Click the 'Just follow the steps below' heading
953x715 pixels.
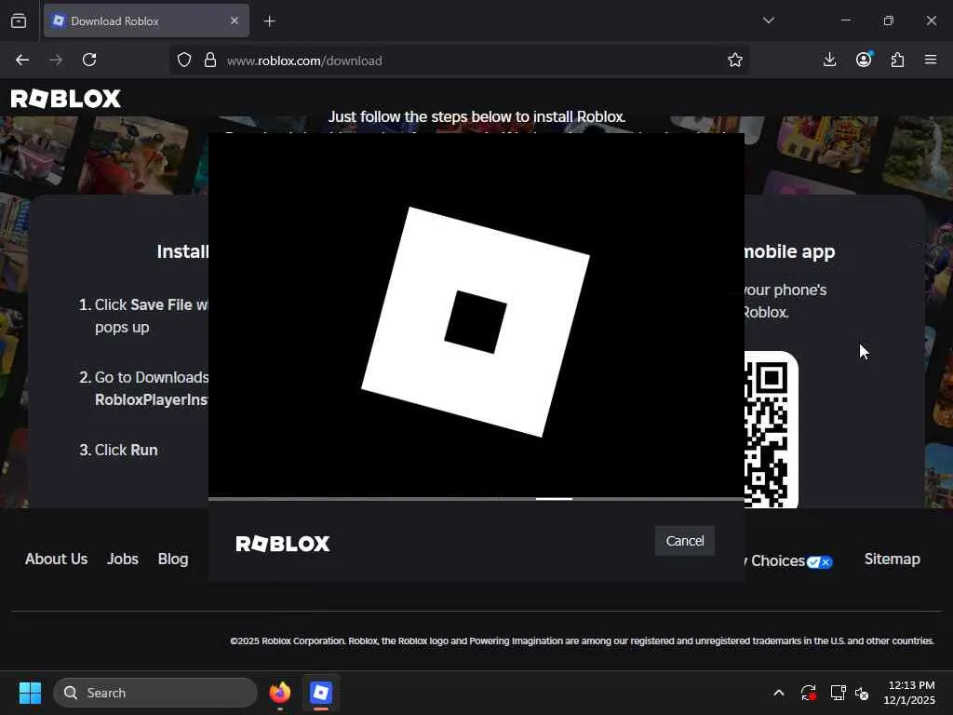[476, 116]
